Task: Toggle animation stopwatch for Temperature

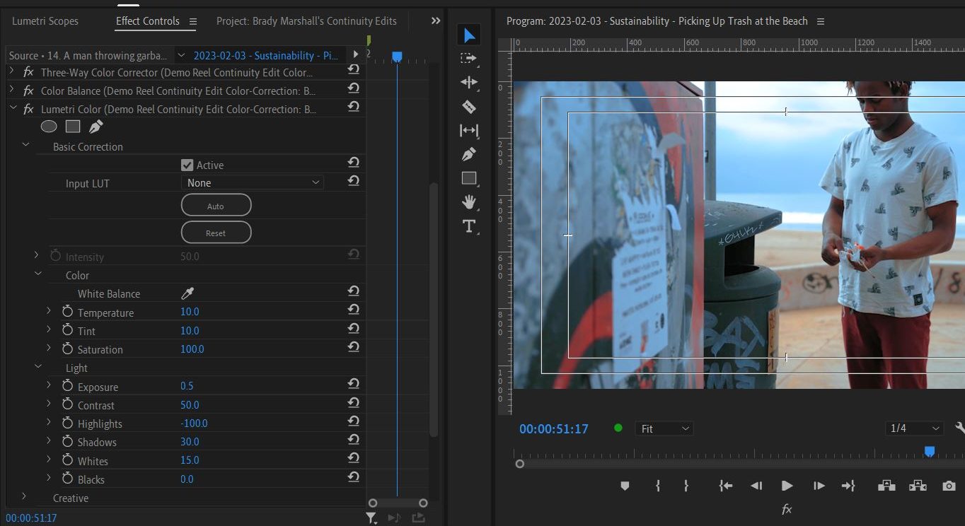Action: (x=67, y=311)
